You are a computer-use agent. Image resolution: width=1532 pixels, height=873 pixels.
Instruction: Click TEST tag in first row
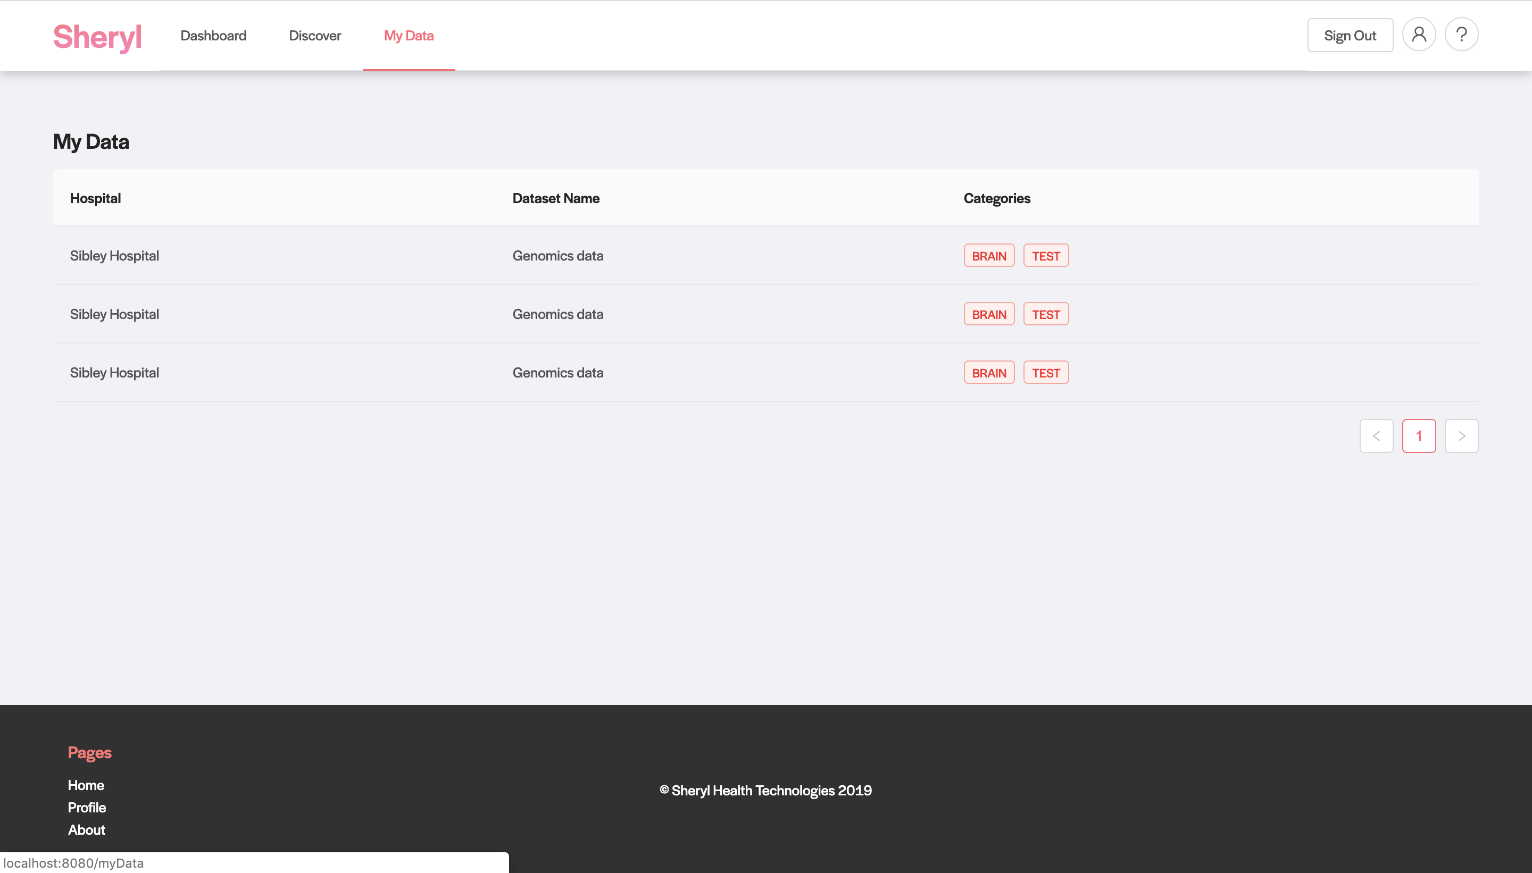(1045, 256)
